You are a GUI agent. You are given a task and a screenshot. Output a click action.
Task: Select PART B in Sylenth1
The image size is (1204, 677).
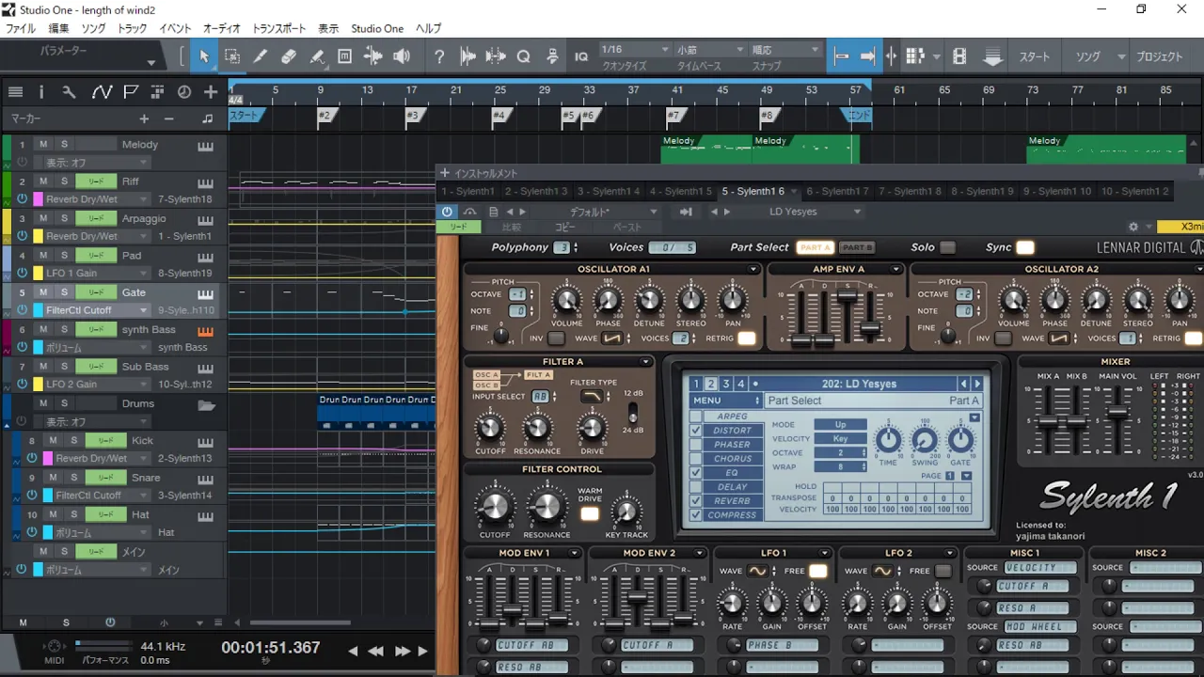tap(856, 247)
